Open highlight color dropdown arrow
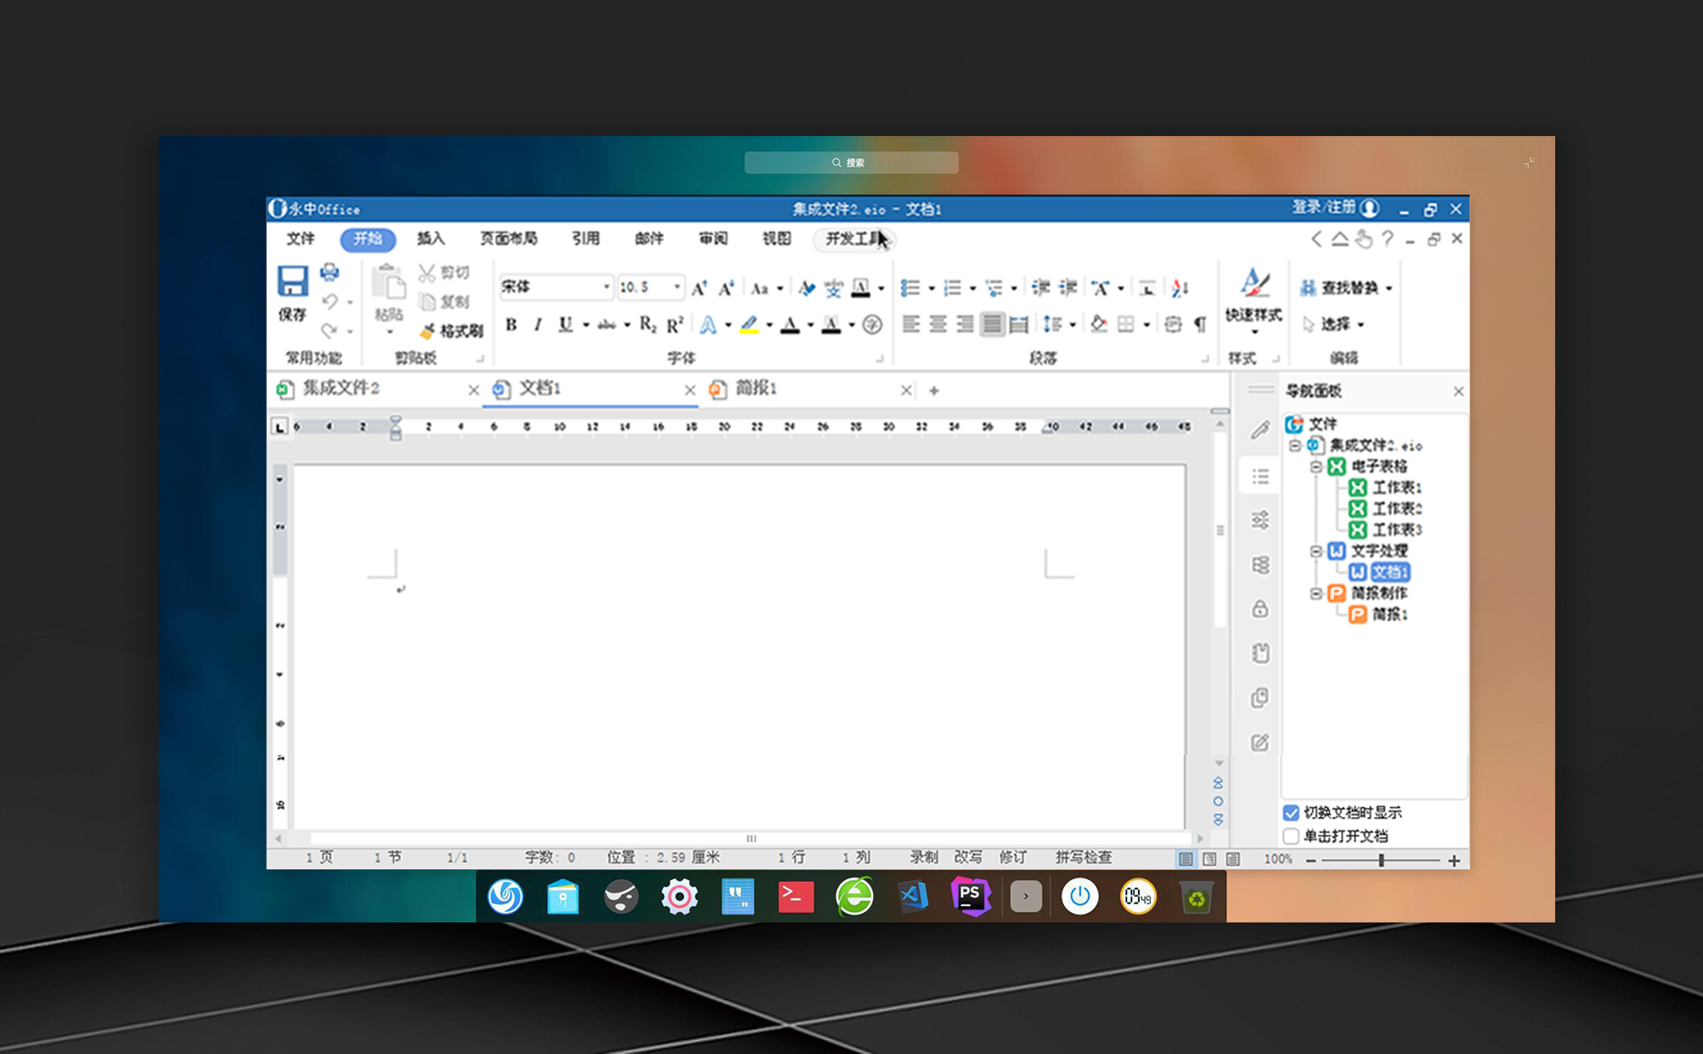 770,325
